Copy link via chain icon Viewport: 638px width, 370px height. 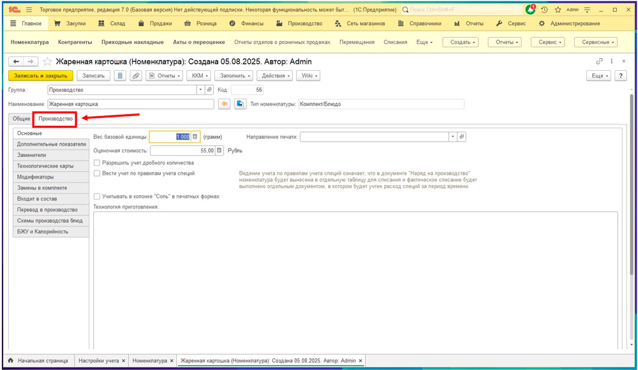(x=599, y=61)
